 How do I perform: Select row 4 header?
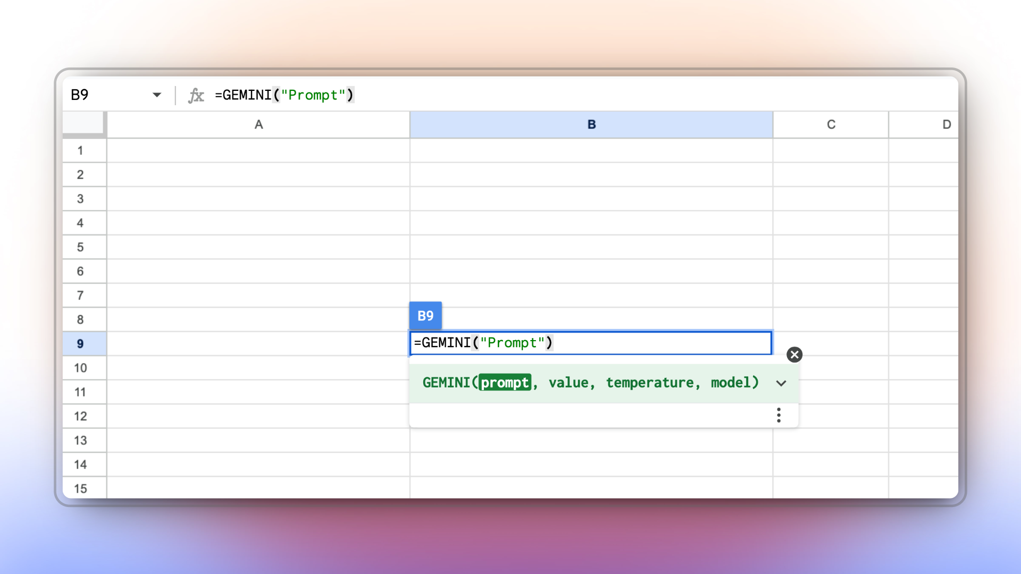point(85,223)
